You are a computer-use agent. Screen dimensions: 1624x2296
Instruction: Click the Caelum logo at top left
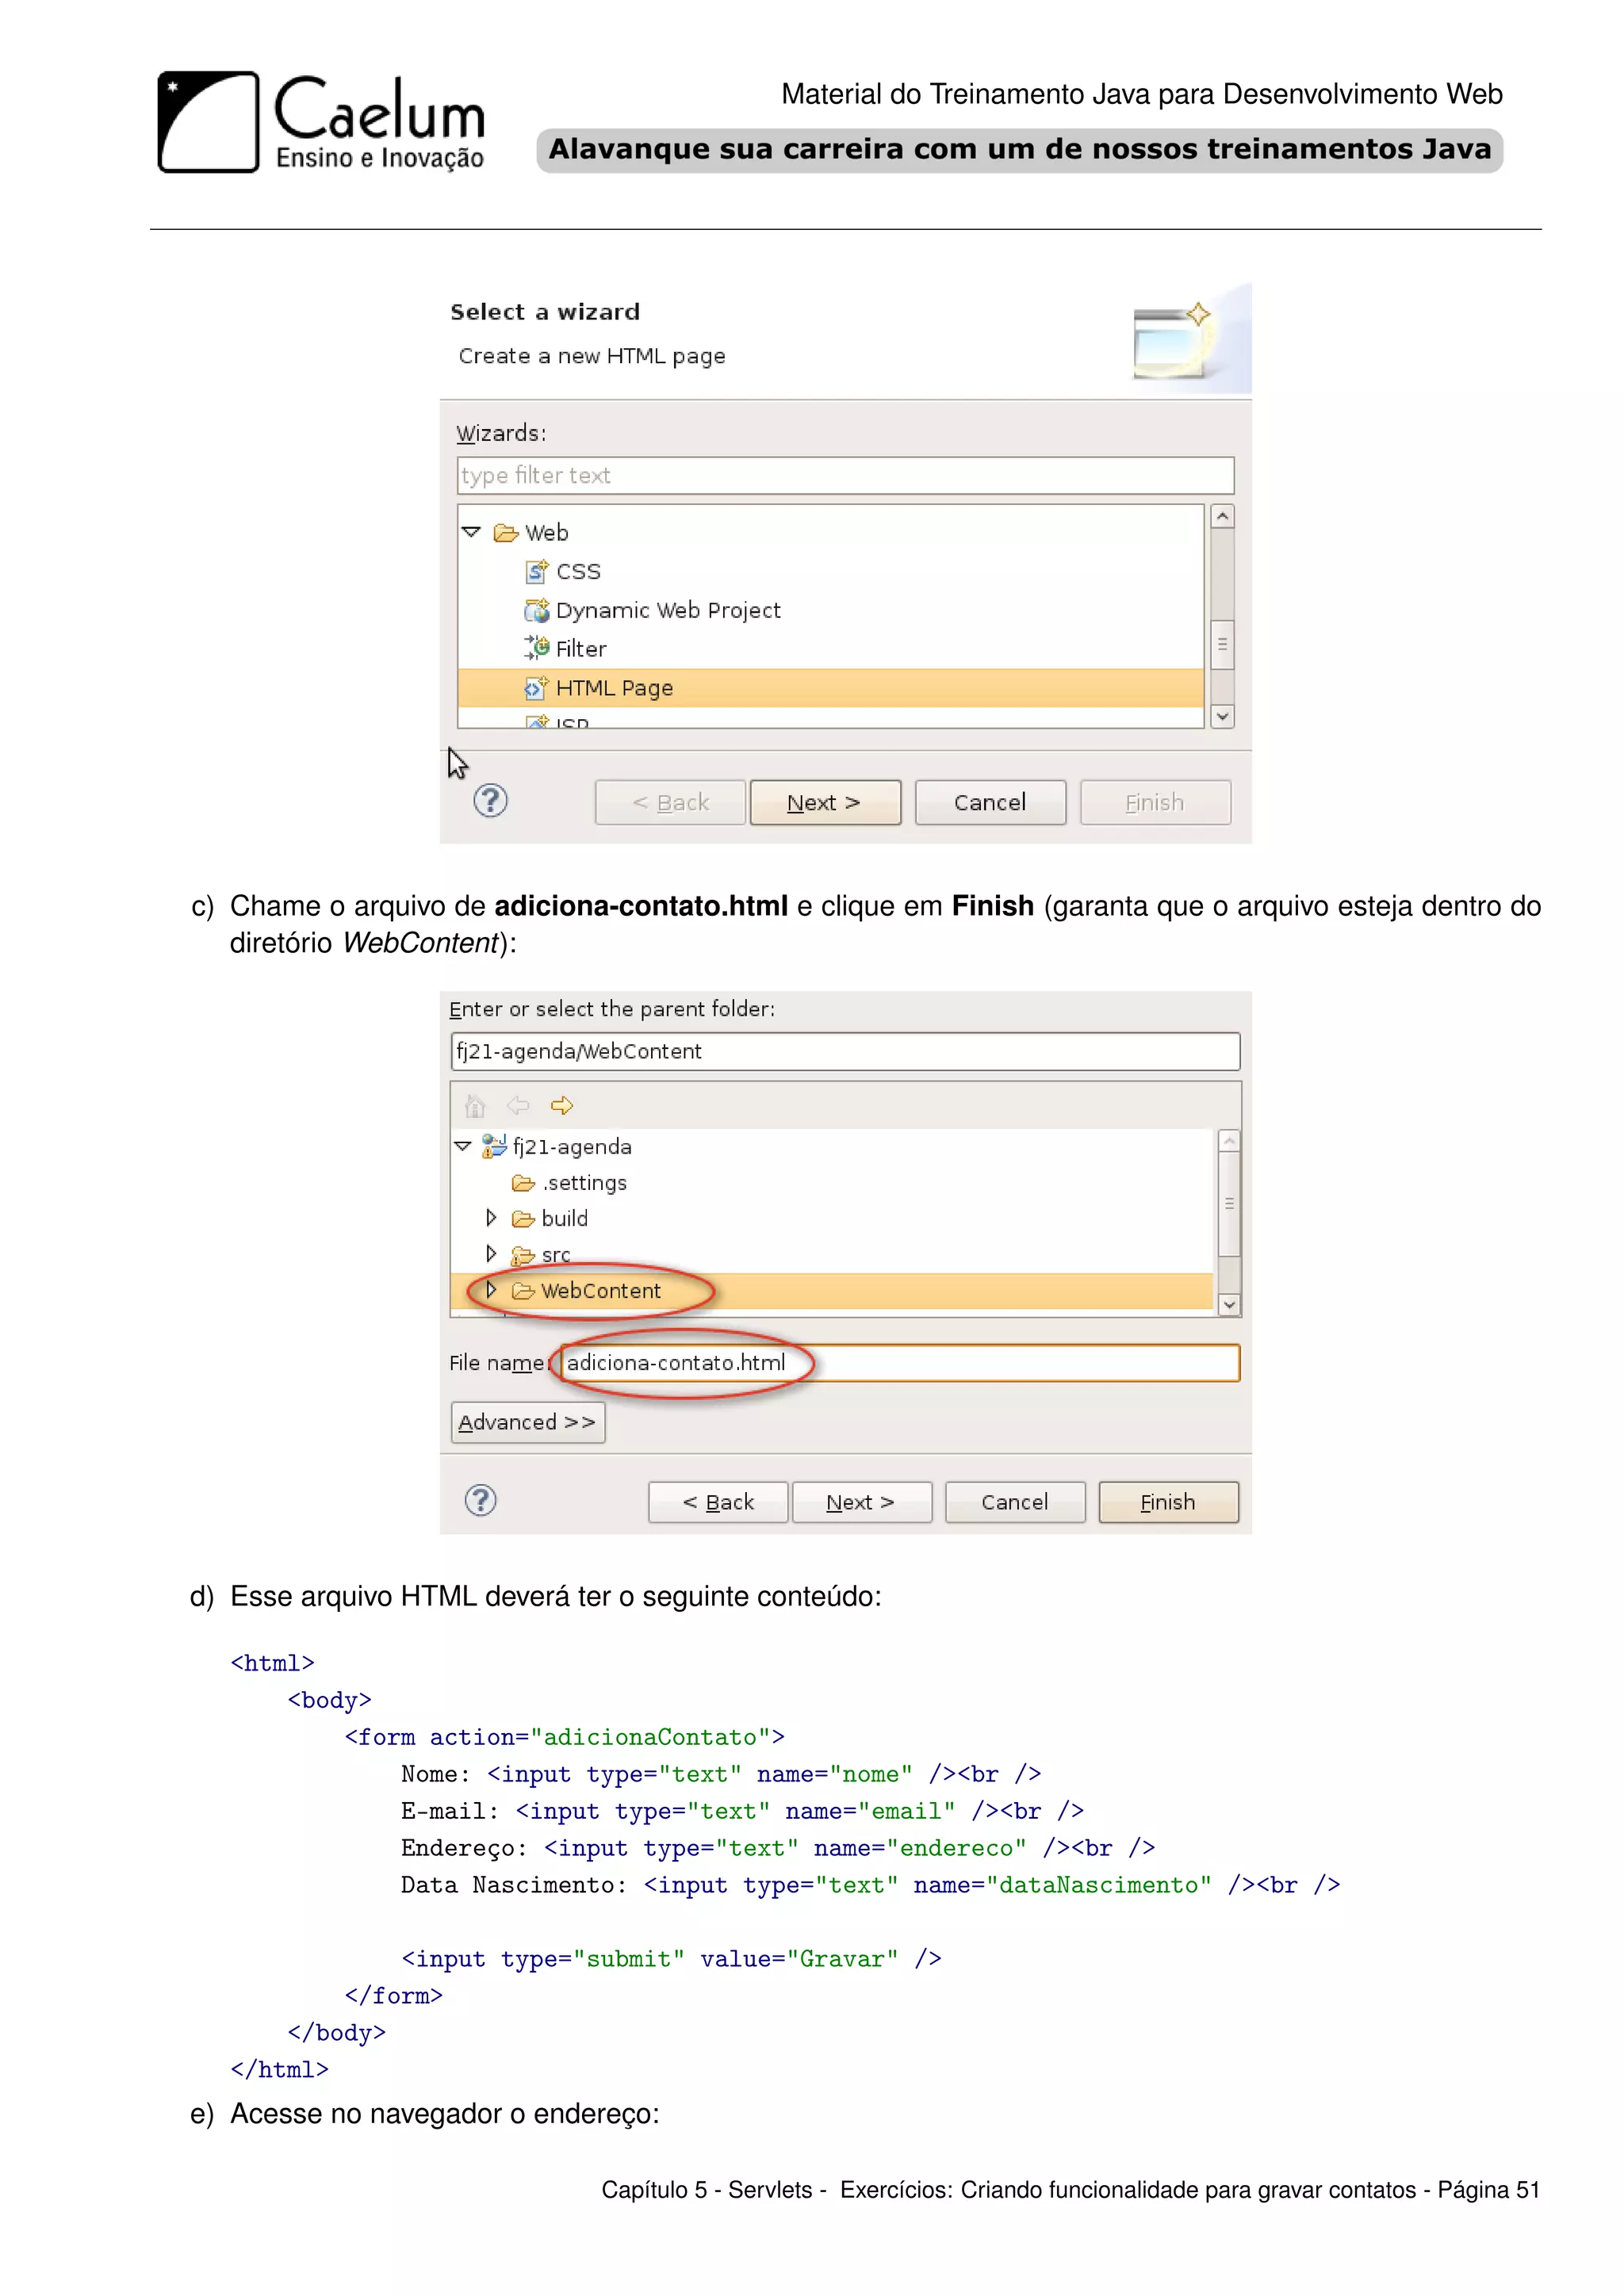pyautogui.click(x=321, y=122)
